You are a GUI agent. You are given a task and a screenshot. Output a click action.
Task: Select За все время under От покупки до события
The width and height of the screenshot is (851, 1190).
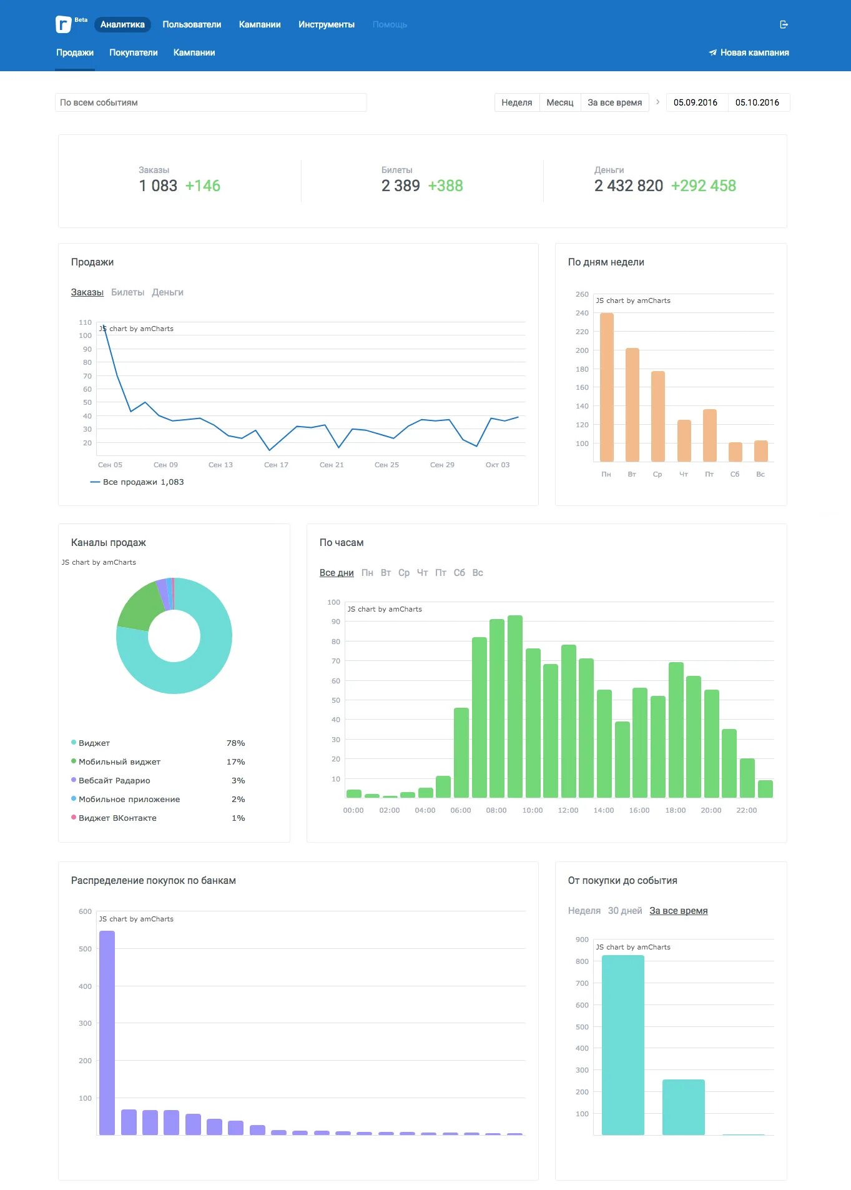coord(679,911)
